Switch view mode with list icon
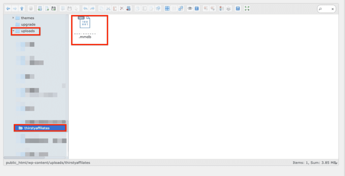Image resolution: width=345 pixels, height=176 pixels. [x=222, y=8]
